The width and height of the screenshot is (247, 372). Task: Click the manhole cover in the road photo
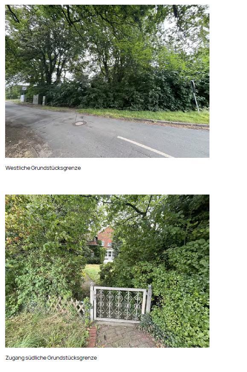pos(79,123)
